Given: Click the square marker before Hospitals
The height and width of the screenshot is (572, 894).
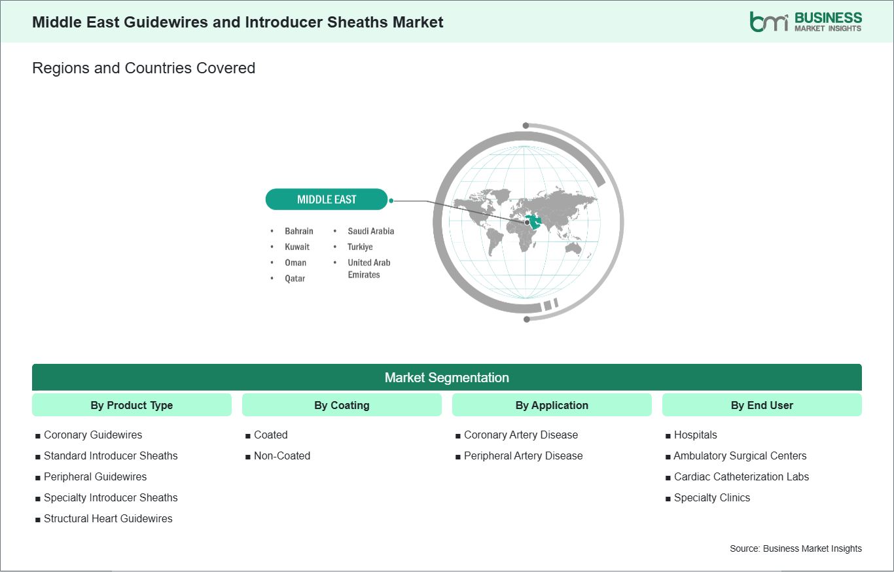Looking at the screenshot, I should pyautogui.click(x=667, y=435).
